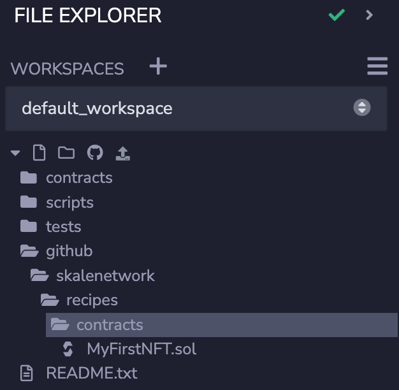The image size is (399, 390).
Task: Click the create new file icon
Action: [40, 153]
